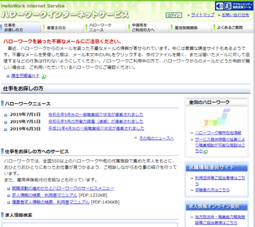Viewport: 255px width, 227px height.
Task: Open 求人情報の検索 利用者マニュアル PDF link
Action: click(44, 195)
